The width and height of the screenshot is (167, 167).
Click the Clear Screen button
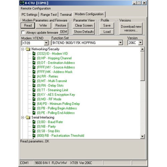[84, 25]
